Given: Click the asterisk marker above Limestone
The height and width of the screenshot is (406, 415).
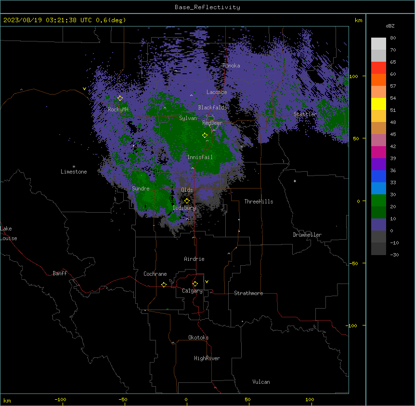Looking at the screenshot, I should (x=74, y=167).
